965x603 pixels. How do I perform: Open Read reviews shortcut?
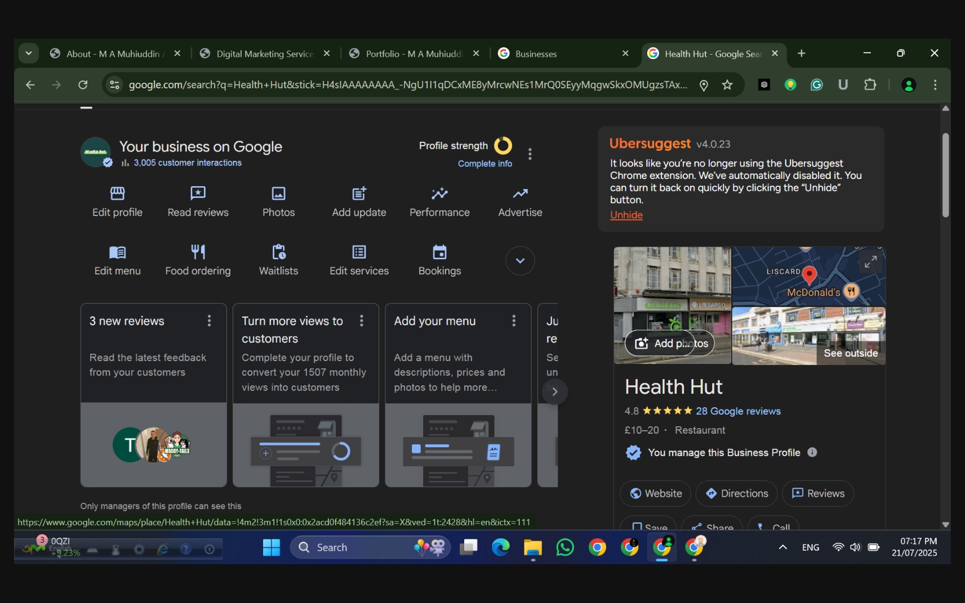(198, 202)
